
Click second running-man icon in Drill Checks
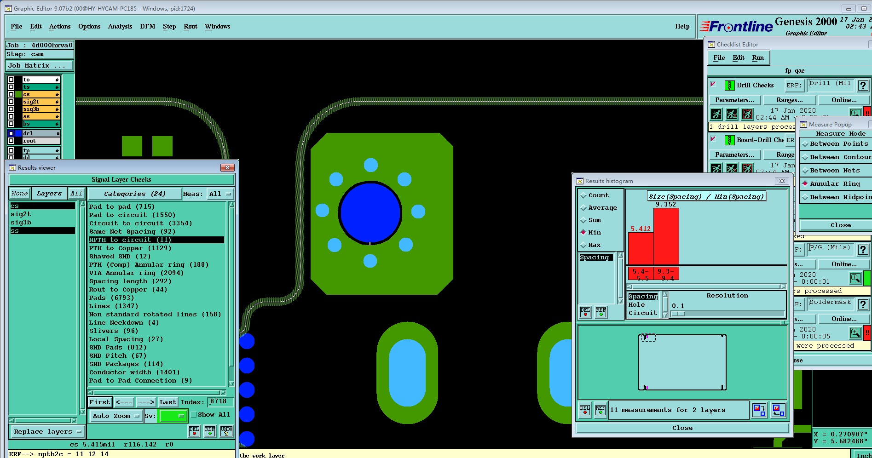pos(732,114)
